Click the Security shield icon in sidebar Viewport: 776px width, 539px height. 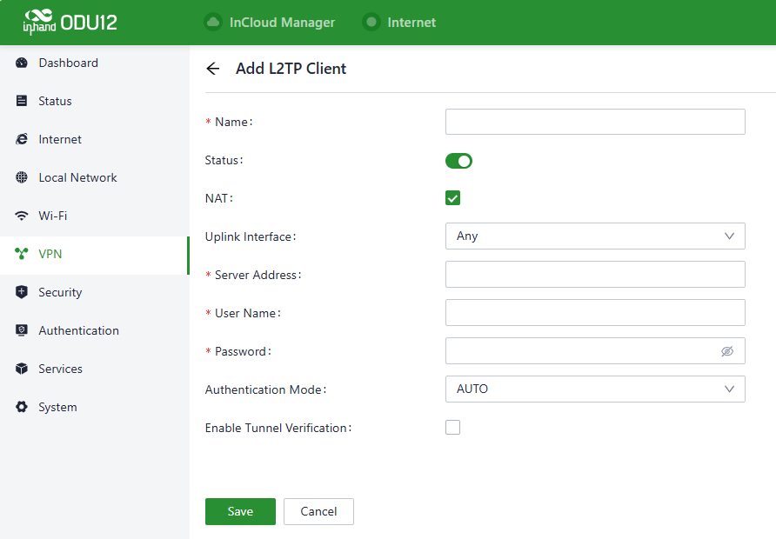pos(22,292)
